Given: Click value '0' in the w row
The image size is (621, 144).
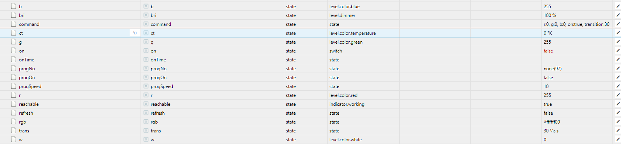Looking at the screenshot, I should point(545,140).
